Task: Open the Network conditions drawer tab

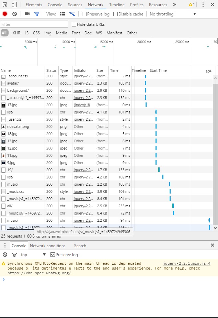Action: pyautogui.click(x=47, y=246)
